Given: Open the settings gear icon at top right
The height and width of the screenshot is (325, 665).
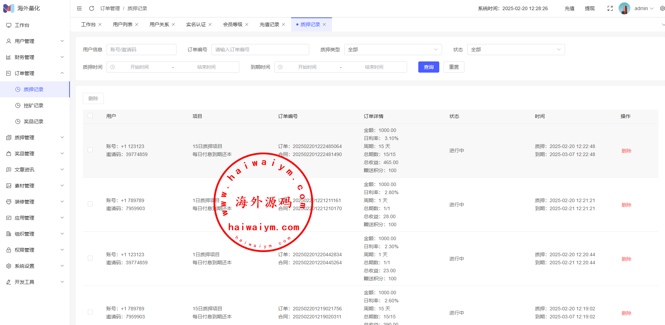Looking at the screenshot, I should click(x=662, y=8).
